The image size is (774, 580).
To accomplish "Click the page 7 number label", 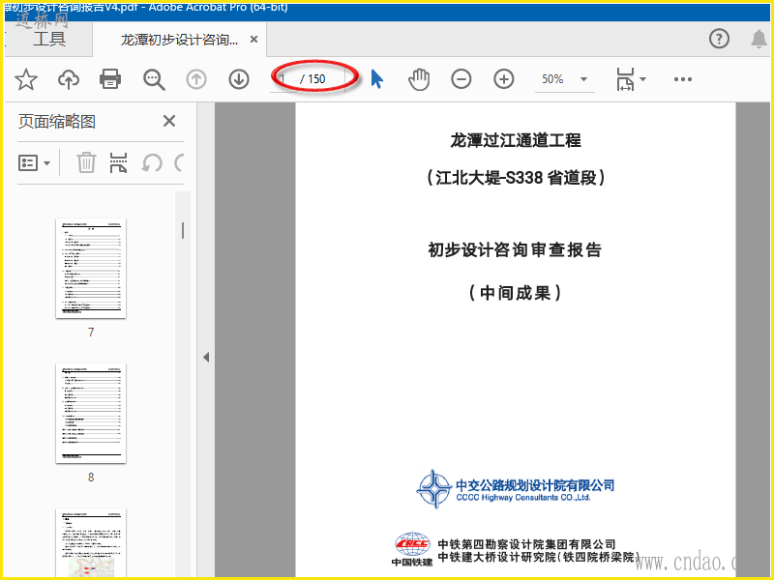I will [x=91, y=332].
